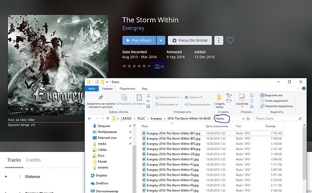Click the scissors cut icon
Image resolution: width=312 pixels, height=193 pixels.
click(x=148, y=96)
